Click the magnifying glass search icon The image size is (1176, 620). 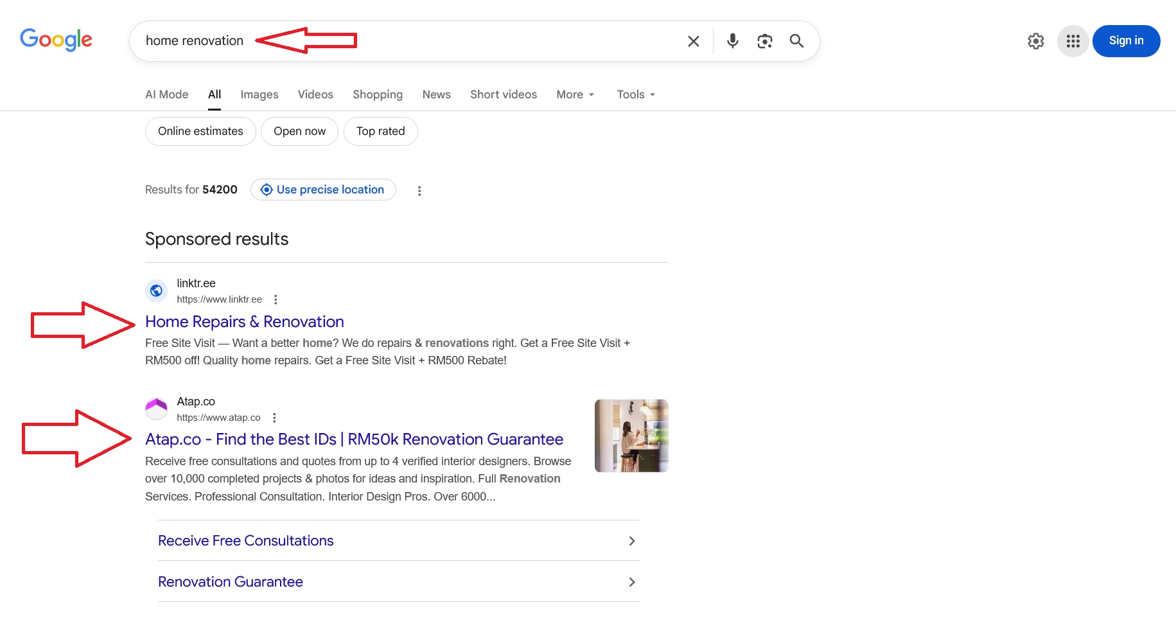pos(796,41)
